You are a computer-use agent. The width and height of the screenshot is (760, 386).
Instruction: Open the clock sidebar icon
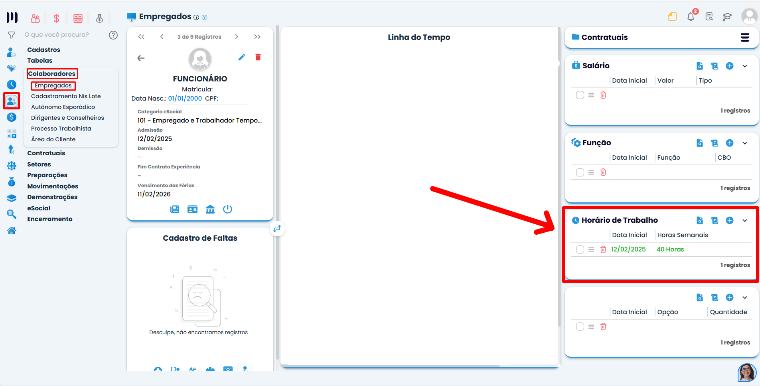12,85
